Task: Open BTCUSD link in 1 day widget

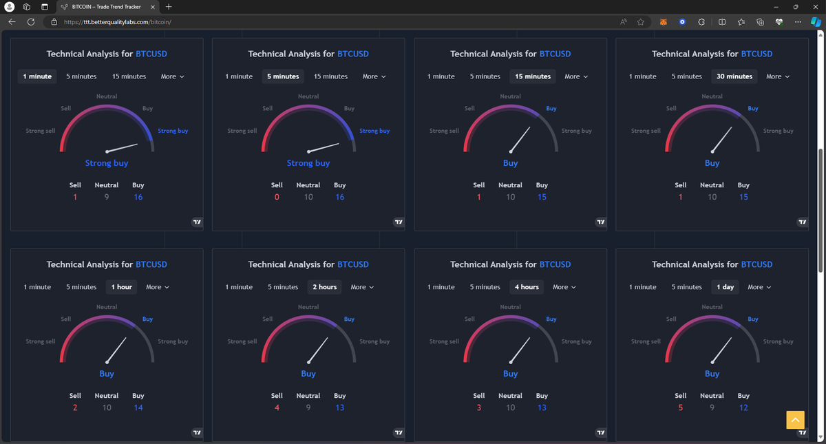Action: click(x=757, y=264)
